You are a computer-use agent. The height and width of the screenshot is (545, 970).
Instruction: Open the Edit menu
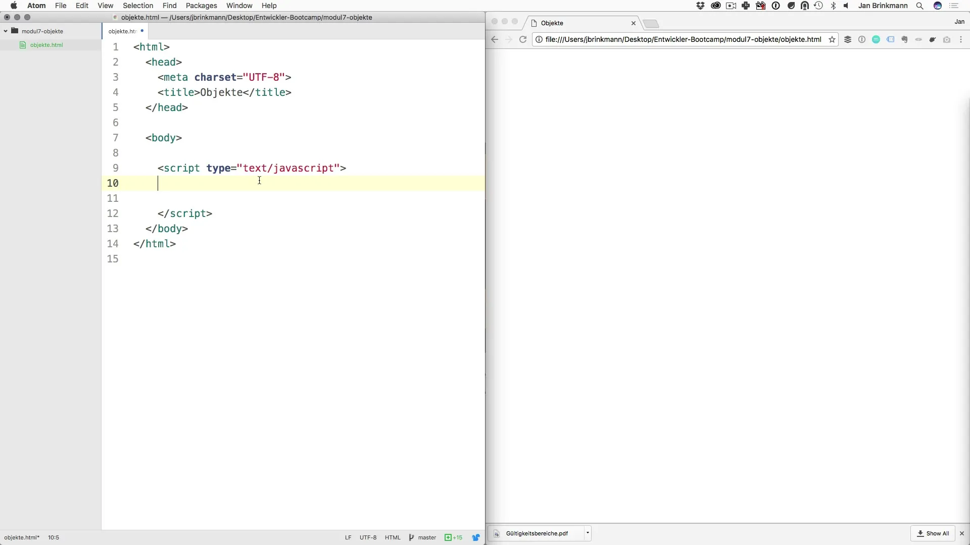[82, 6]
